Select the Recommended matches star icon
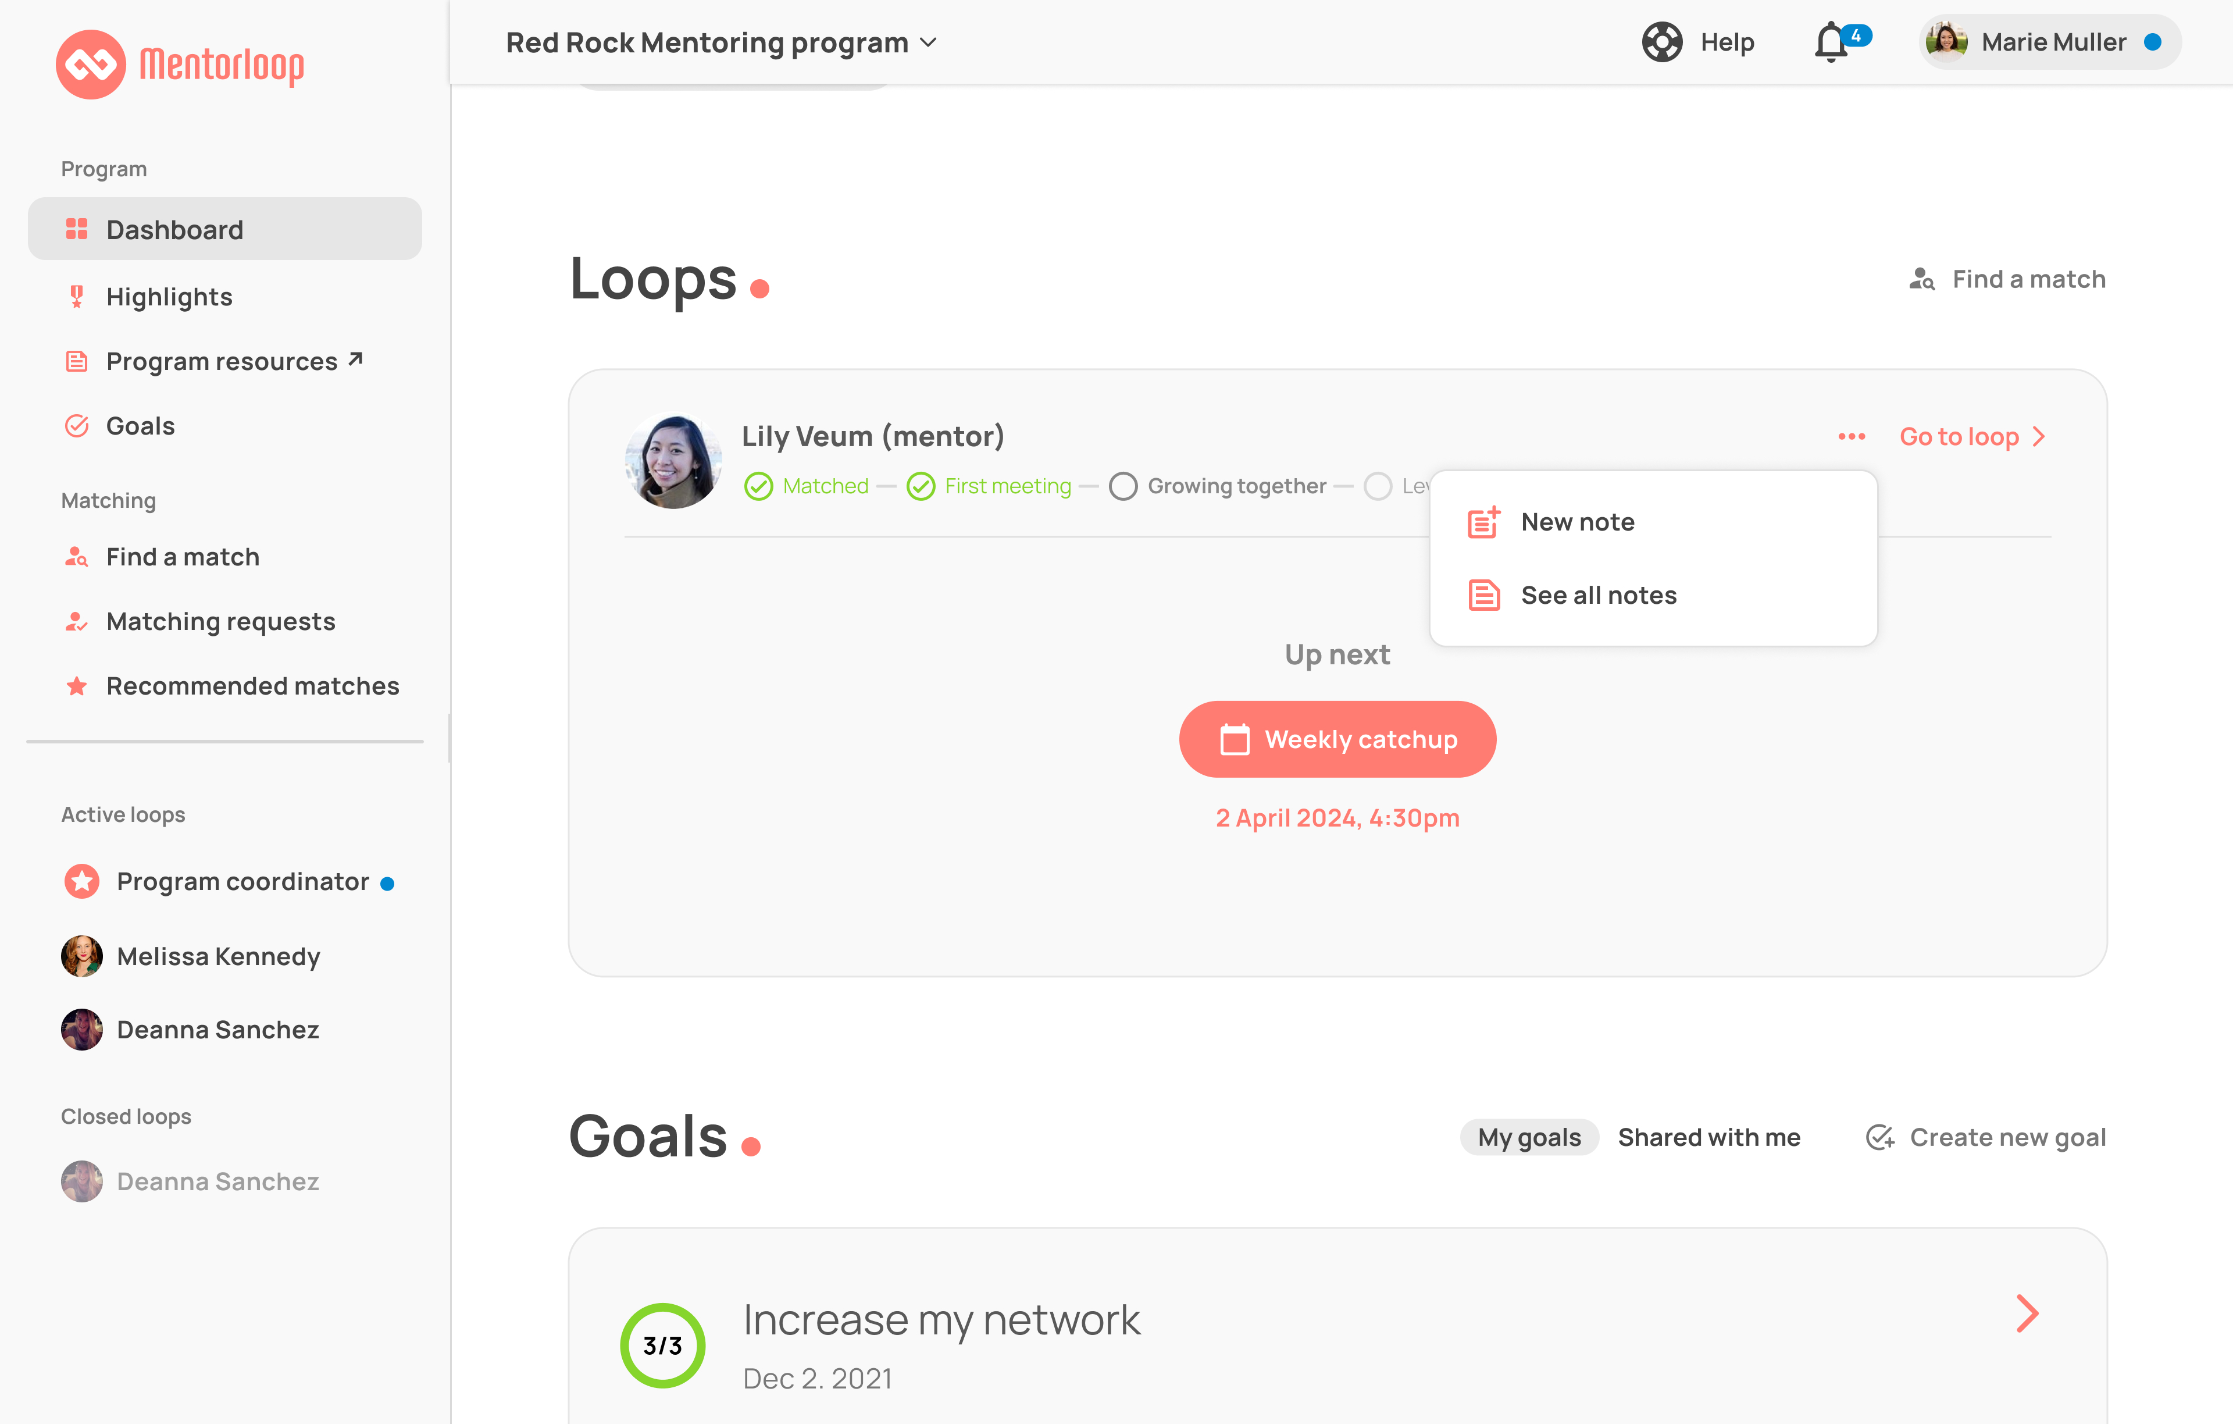This screenshot has height=1424, width=2233. pos(76,686)
